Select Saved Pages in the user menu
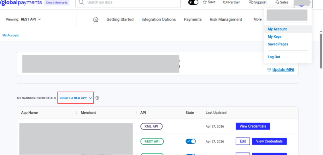 pyautogui.click(x=278, y=44)
